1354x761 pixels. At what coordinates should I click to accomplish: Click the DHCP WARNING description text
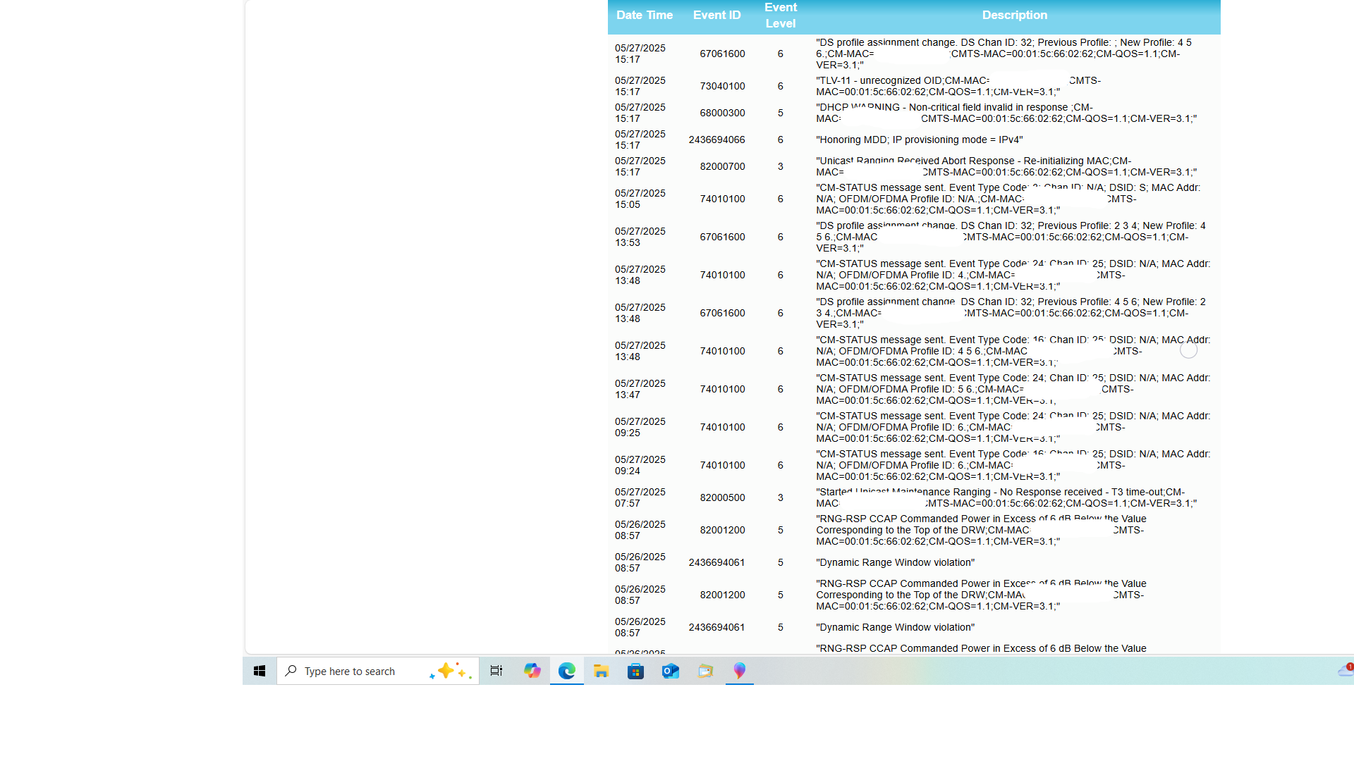point(1006,113)
